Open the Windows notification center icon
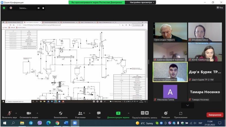 (220, 123)
